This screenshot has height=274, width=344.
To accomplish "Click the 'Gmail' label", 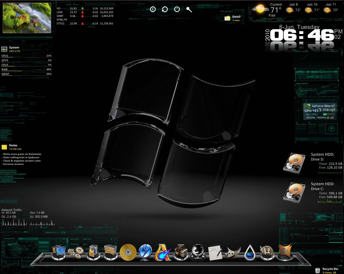I will click(x=236, y=17).
